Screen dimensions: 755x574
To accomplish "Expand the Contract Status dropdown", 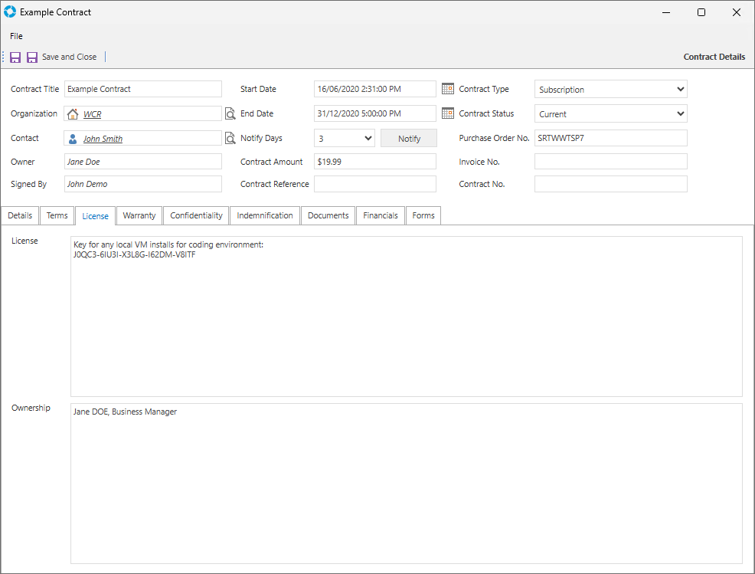I will point(681,114).
